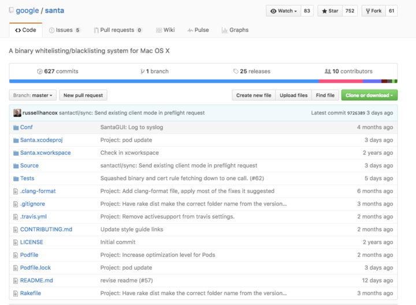Click the contributors people icon
The width and height of the screenshot is (416, 305).
point(328,72)
